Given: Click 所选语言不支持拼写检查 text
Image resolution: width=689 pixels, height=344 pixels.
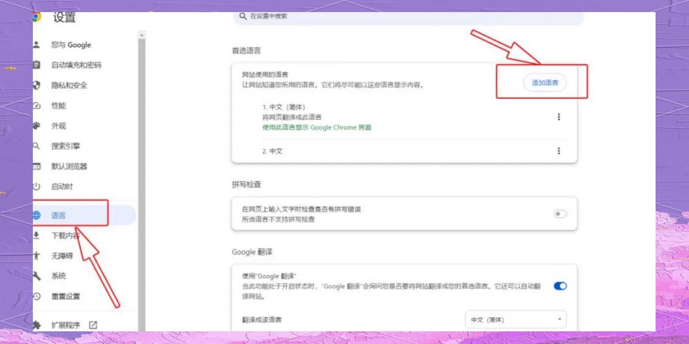Looking at the screenshot, I should click(278, 219).
